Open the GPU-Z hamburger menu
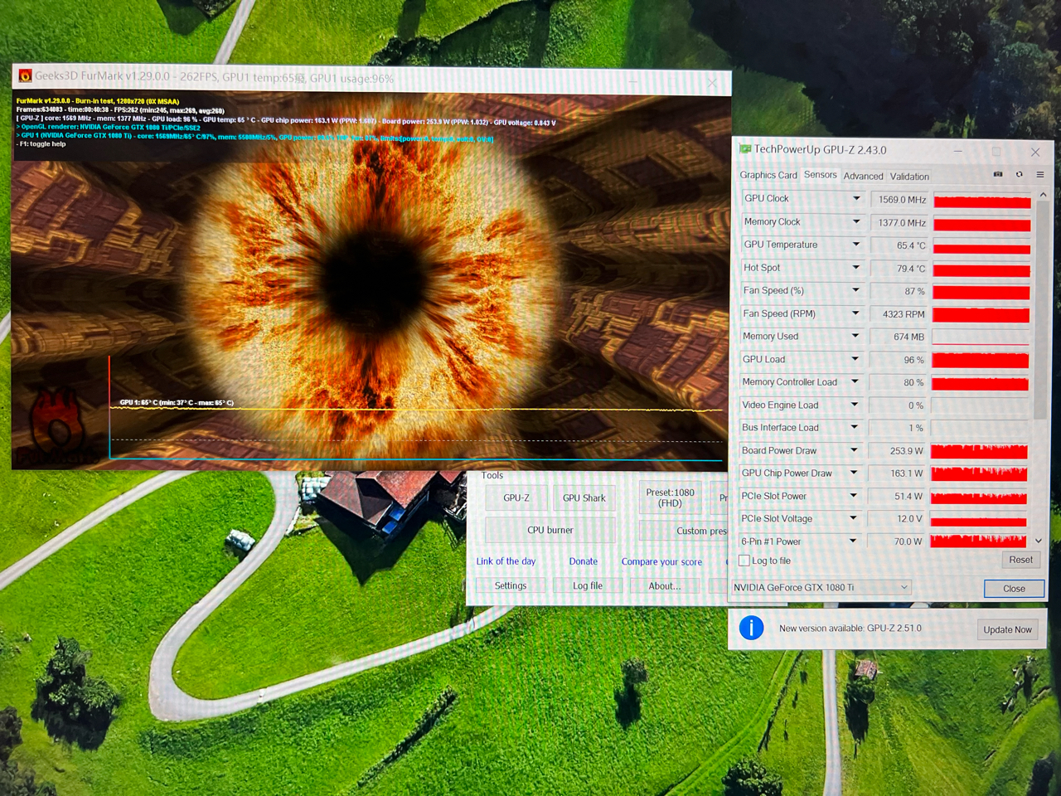 tap(1039, 174)
